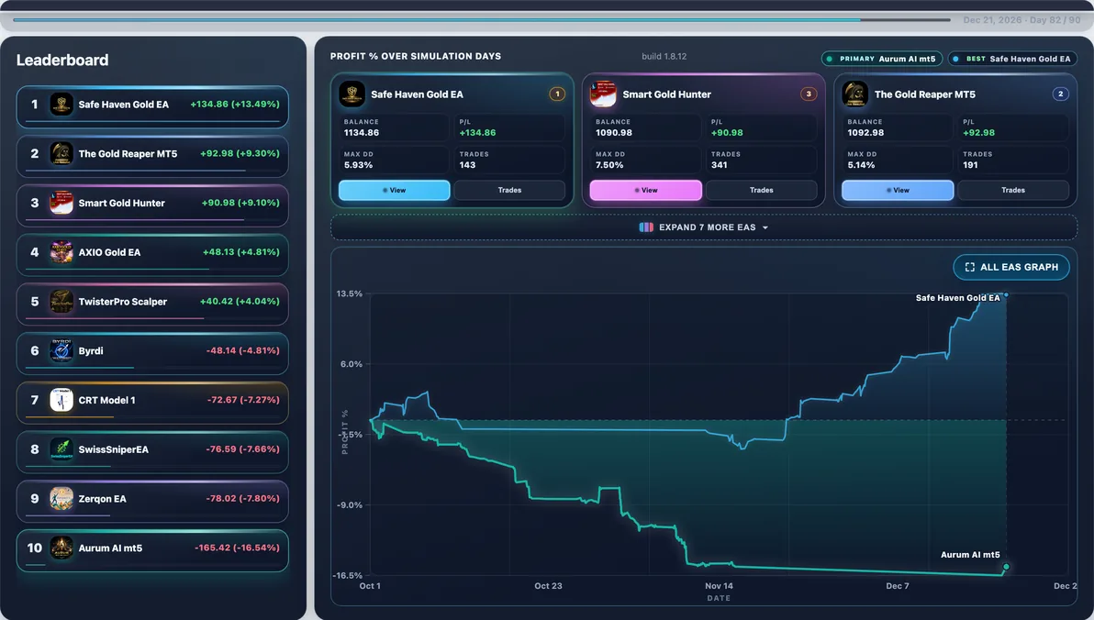1094x620 pixels.
Task: Click Gold Reaper balance 1092.98 value
Action: [x=865, y=132]
